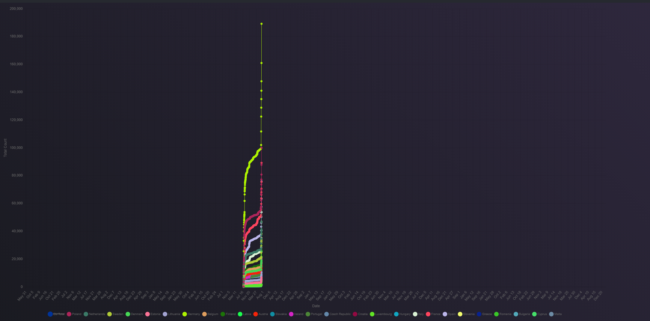Click the Lithuania legend entry
The image size is (650, 321).
pyautogui.click(x=171, y=314)
